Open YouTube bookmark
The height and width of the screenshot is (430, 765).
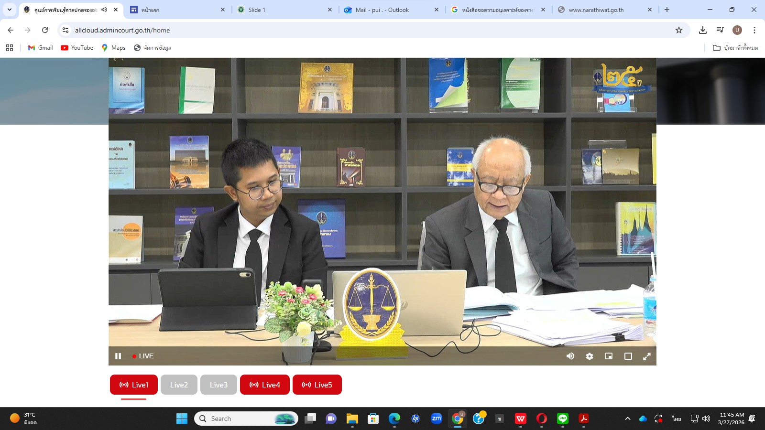[x=77, y=48]
